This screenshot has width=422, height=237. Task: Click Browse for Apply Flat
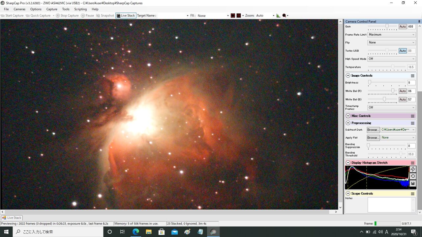point(373,138)
